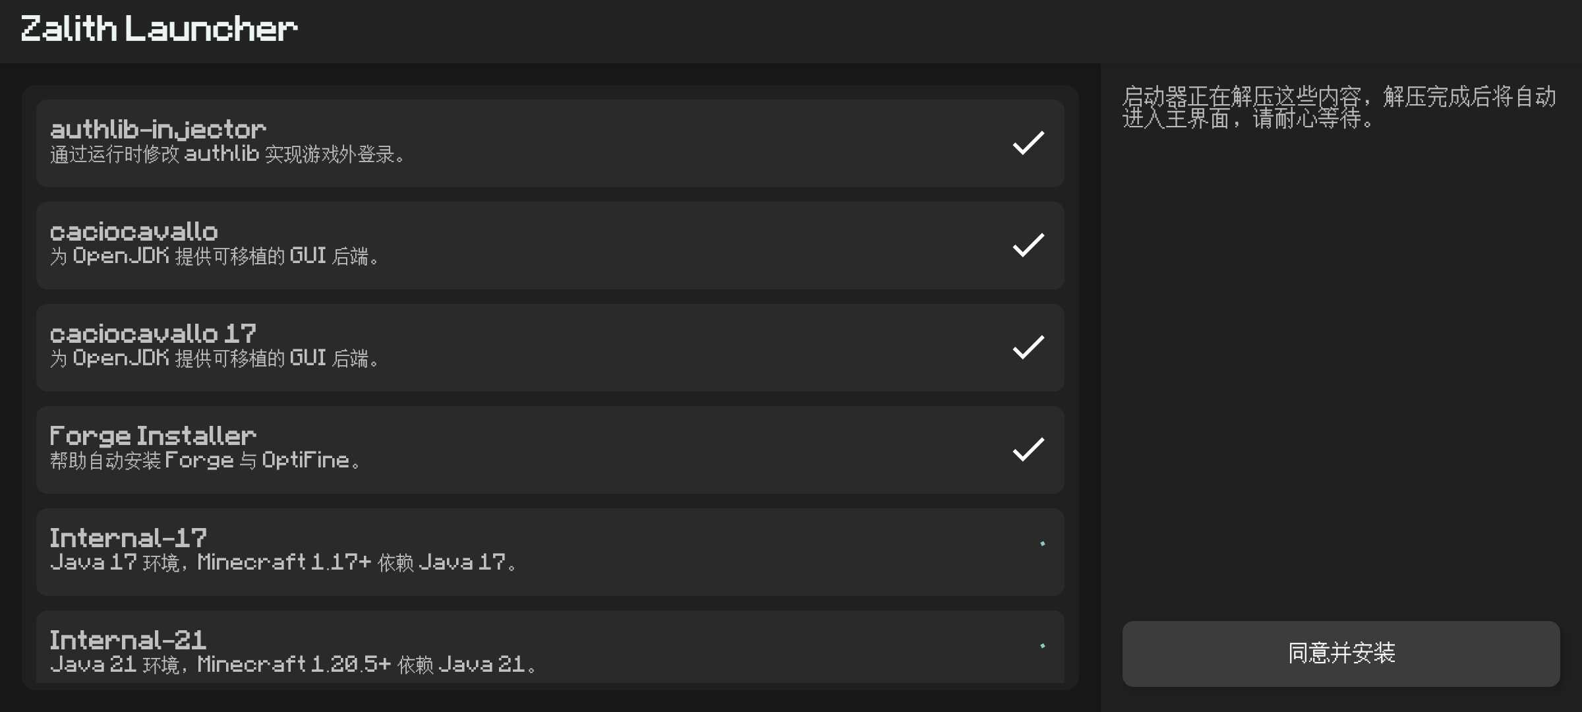The height and width of the screenshot is (712, 1582).
Task: Click the OpenJDK description under caciocavallo 17
Action: (x=216, y=359)
